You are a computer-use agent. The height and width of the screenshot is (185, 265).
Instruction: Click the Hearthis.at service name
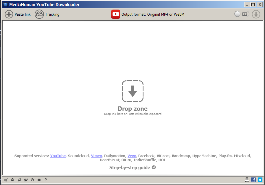click(x=110, y=160)
